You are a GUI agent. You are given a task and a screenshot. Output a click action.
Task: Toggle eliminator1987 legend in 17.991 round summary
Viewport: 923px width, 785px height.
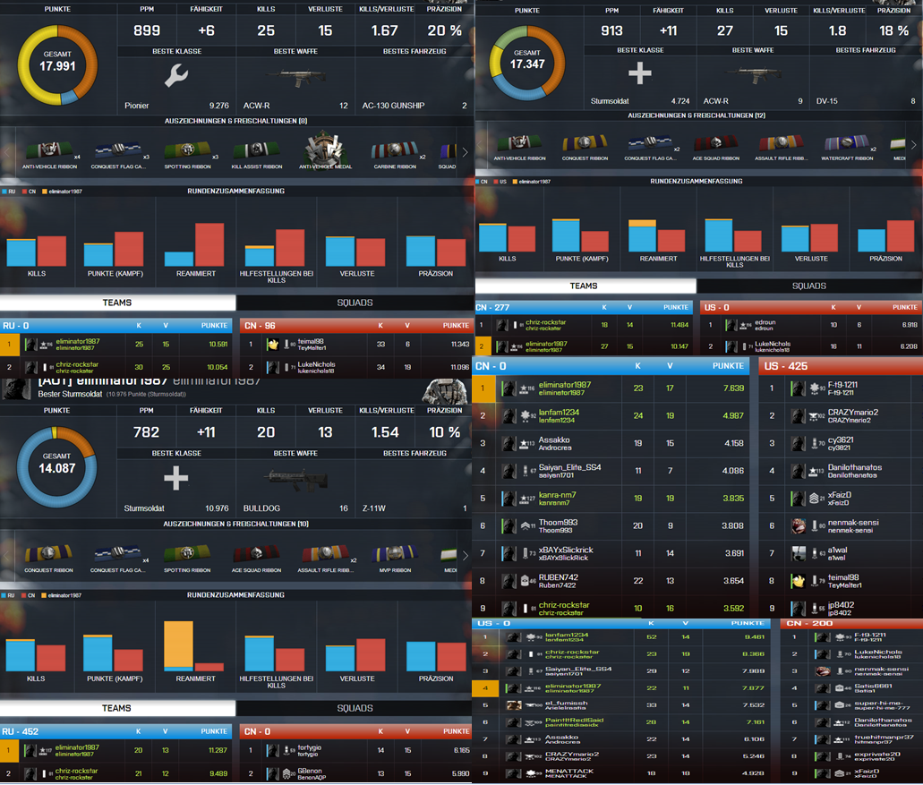(x=63, y=192)
